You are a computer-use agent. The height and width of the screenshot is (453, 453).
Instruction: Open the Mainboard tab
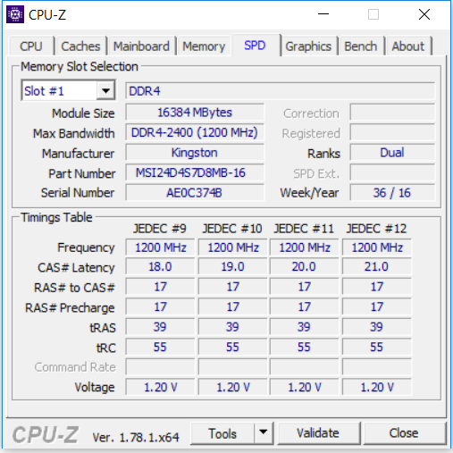tap(141, 46)
